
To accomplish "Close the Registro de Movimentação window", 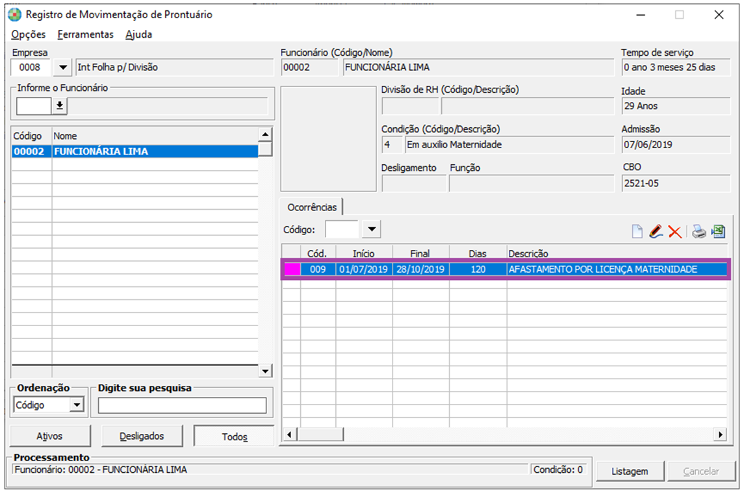I will click(x=719, y=15).
